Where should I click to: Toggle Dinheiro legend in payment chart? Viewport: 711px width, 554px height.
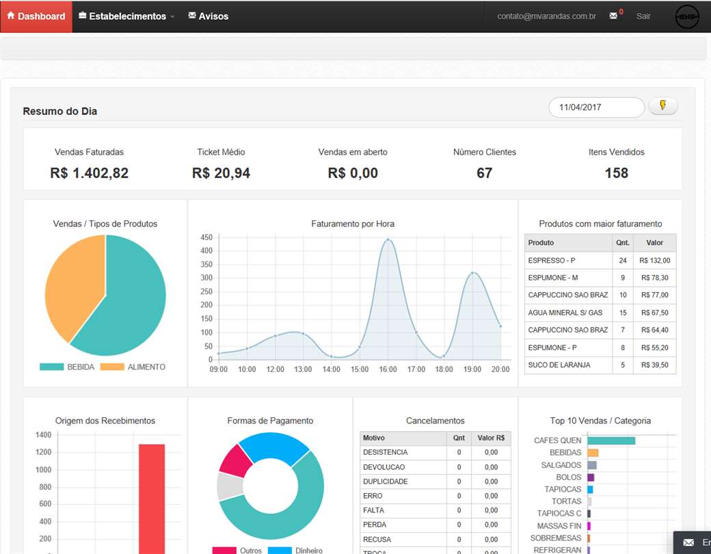(295, 550)
